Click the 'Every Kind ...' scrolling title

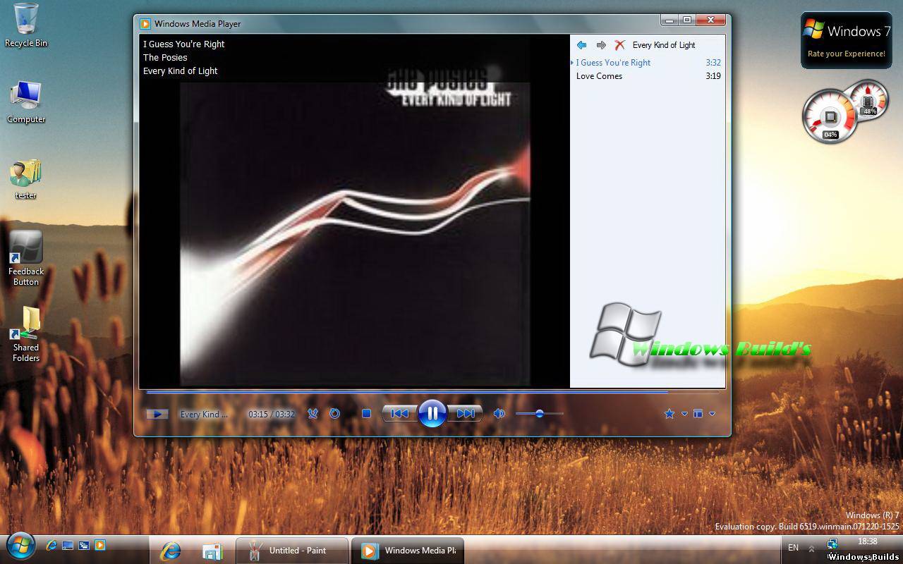[x=204, y=415]
